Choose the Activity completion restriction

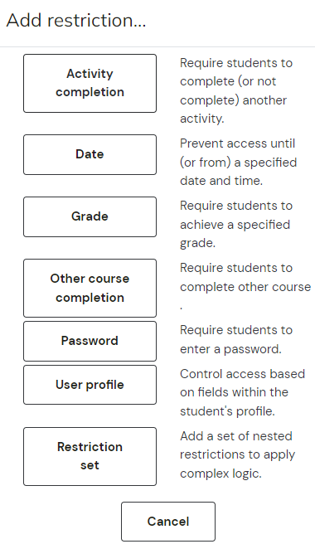90,83
